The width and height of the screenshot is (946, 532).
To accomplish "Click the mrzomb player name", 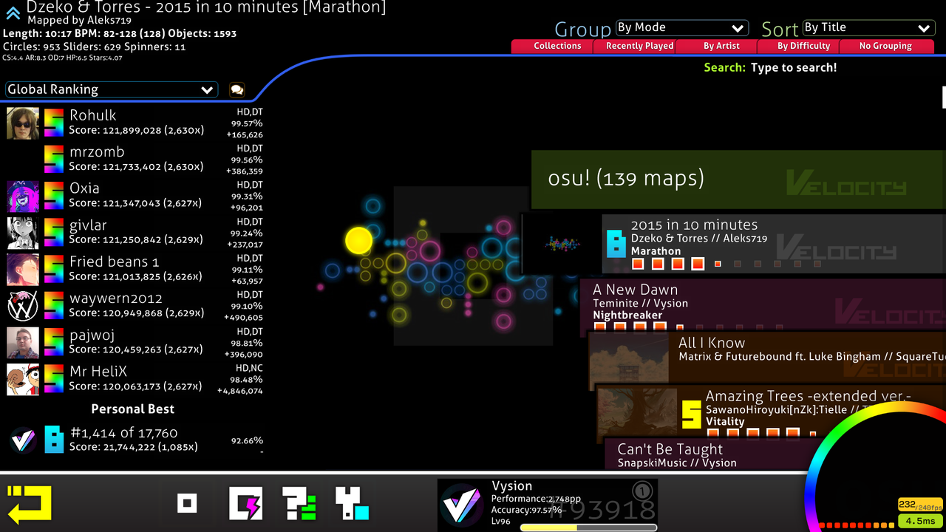I will pos(97,152).
